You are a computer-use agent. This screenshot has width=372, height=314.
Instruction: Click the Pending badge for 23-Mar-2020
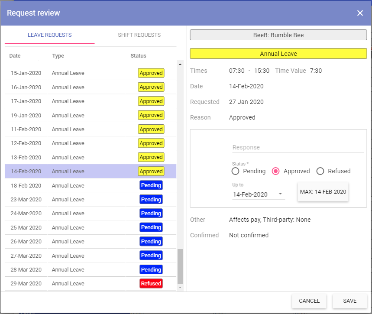[151, 200]
